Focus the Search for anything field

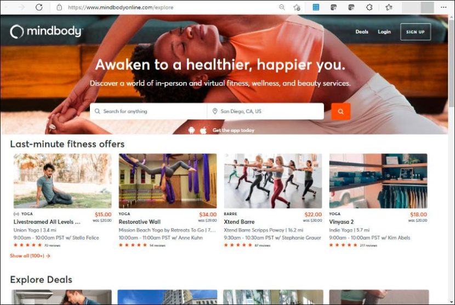point(148,111)
